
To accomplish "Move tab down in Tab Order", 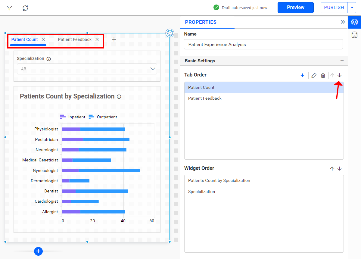I will point(339,75).
